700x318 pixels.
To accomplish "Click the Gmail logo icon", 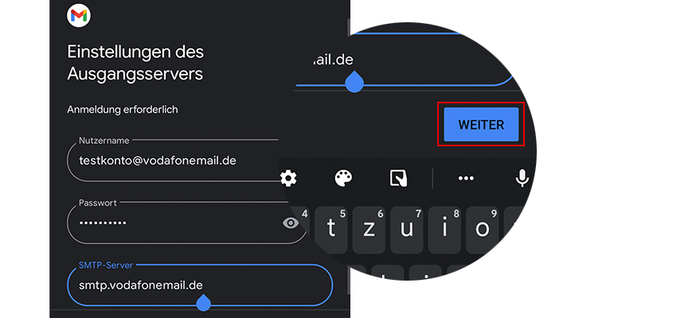I will pos(79,16).
